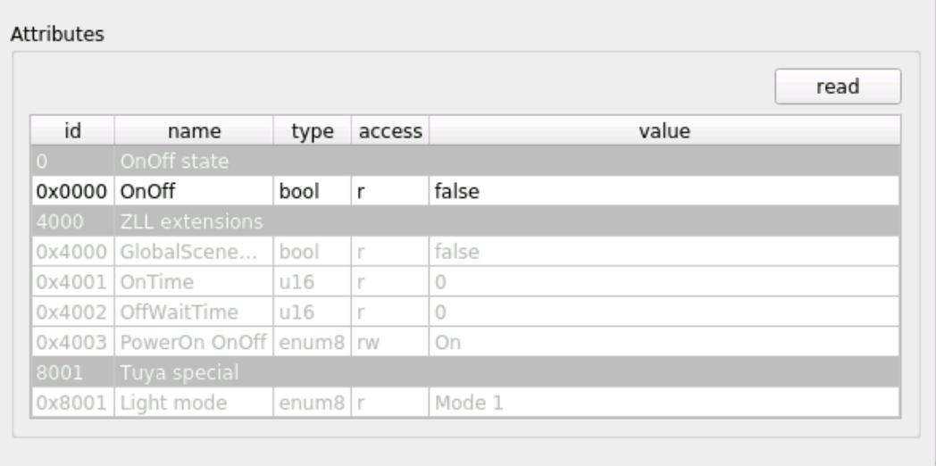Click the rw access cell
The height and width of the screenshot is (466, 936).
point(389,342)
